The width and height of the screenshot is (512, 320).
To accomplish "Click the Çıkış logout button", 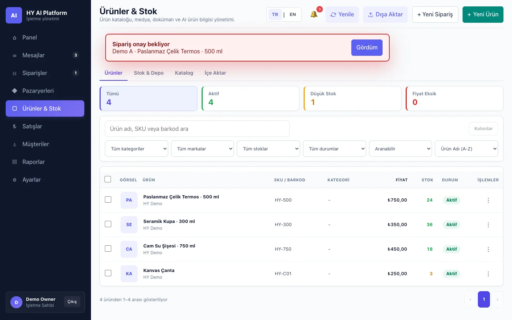I will click(x=72, y=302).
